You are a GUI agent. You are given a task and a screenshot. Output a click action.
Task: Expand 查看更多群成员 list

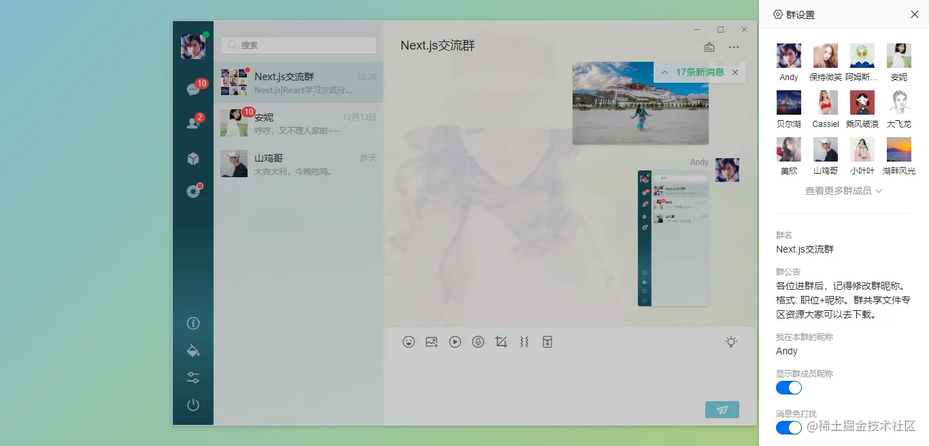(843, 191)
